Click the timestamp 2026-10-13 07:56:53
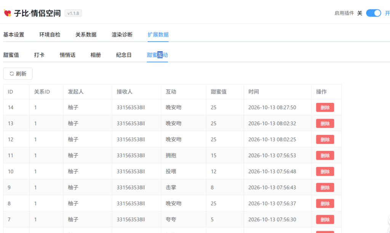 click(x=272, y=156)
